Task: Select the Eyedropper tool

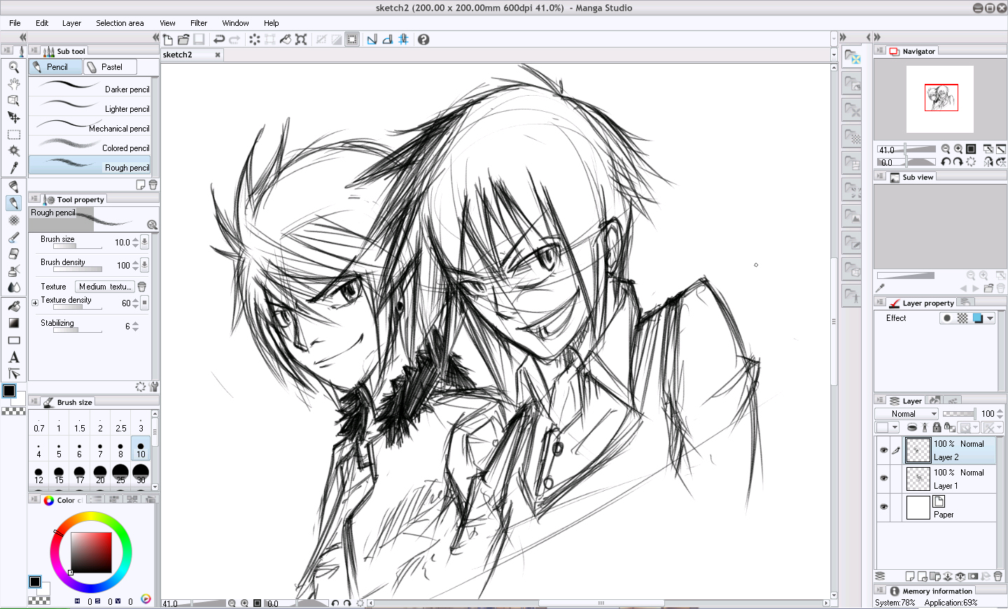Action: click(13, 168)
